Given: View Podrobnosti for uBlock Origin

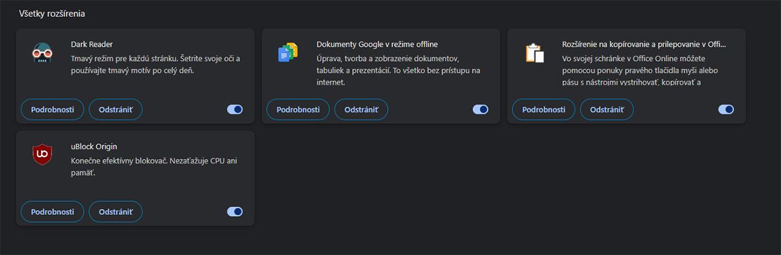Looking at the screenshot, I should [53, 212].
